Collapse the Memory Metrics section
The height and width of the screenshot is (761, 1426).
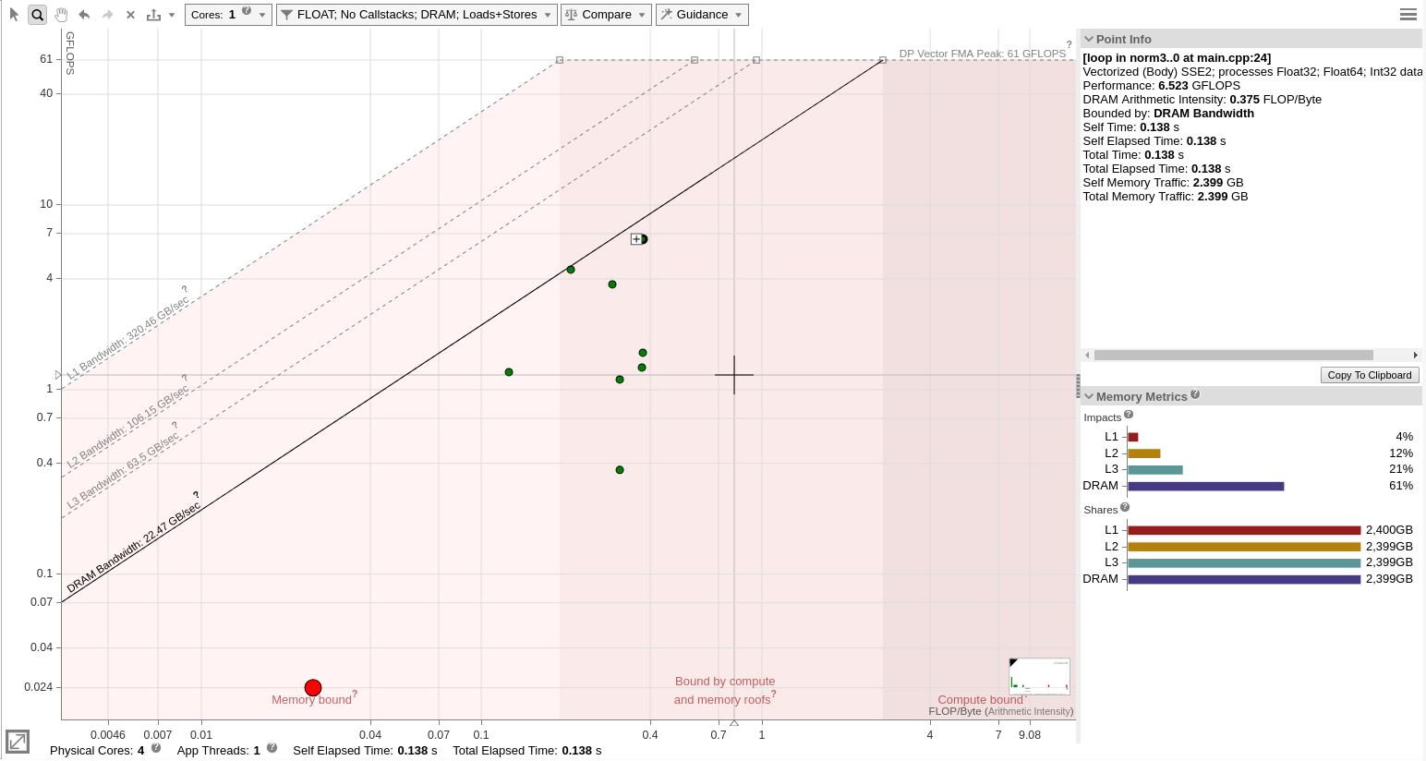click(1089, 397)
